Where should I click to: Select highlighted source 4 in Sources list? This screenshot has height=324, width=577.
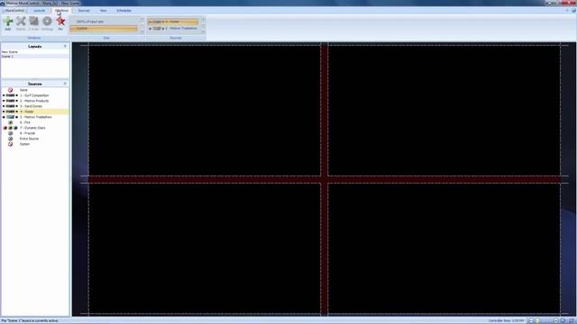tap(35, 112)
